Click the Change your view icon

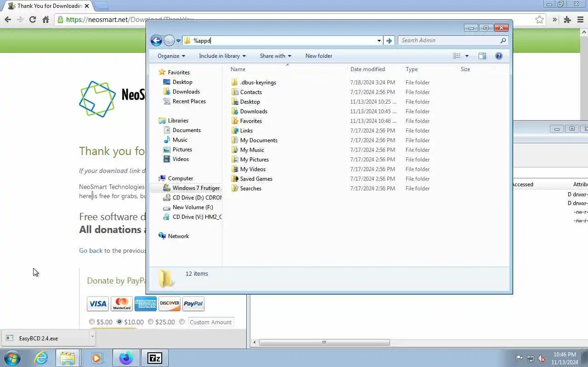click(x=457, y=56)
